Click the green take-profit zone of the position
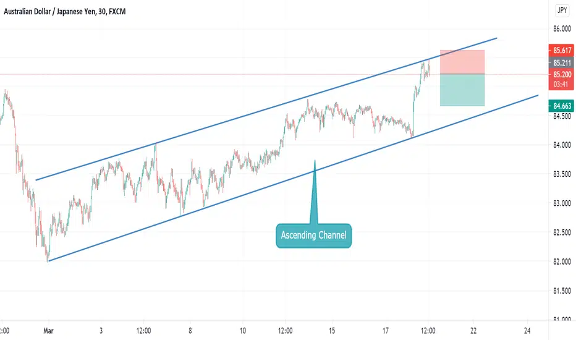576x340 pixels. tap(462, 90)
